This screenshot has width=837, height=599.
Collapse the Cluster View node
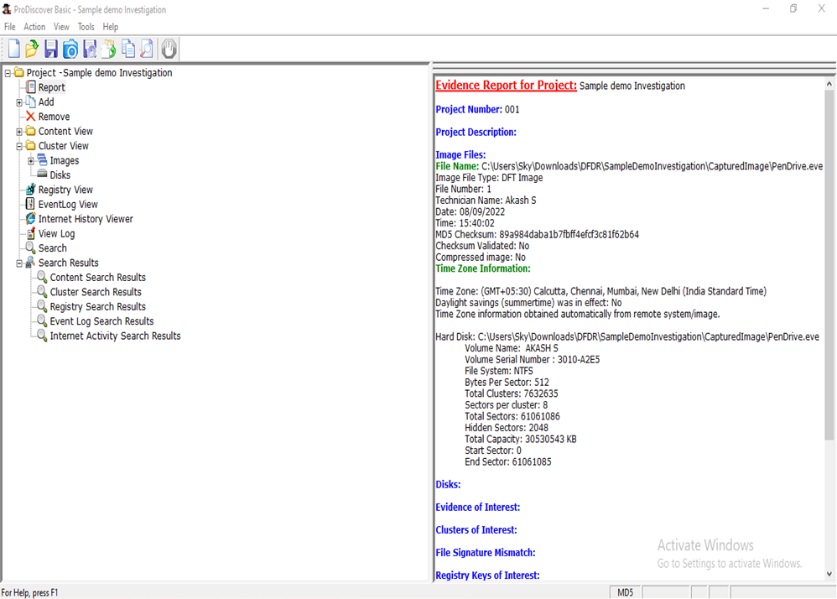tap(19, 146)
